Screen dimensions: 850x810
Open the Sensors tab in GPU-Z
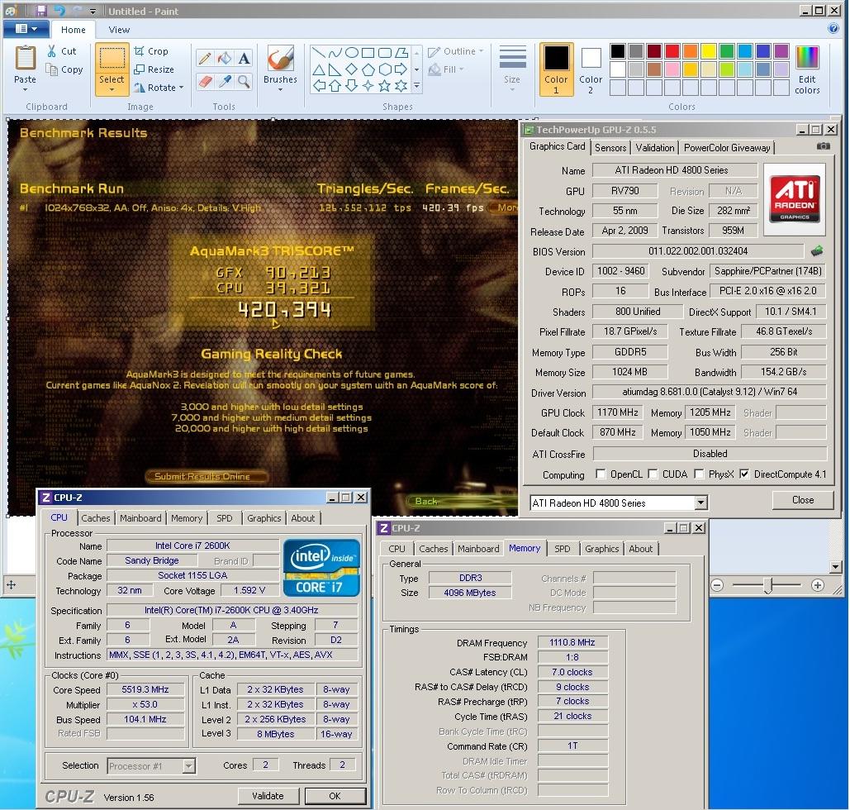pyautogui.click(x=610, y=148)
